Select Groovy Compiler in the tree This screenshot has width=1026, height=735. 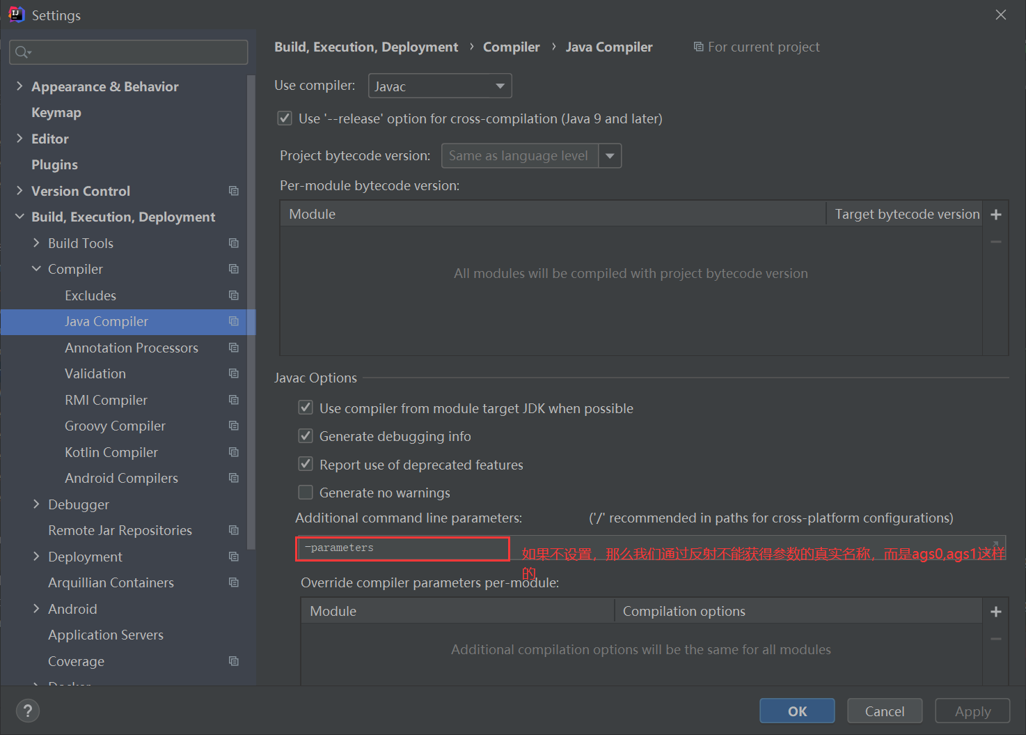point(115,426)
